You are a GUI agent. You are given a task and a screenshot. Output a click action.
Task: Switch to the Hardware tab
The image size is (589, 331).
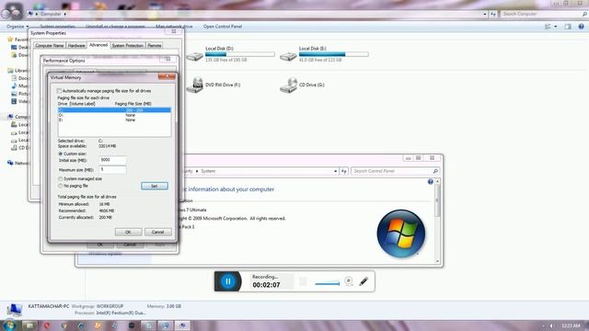76,45
